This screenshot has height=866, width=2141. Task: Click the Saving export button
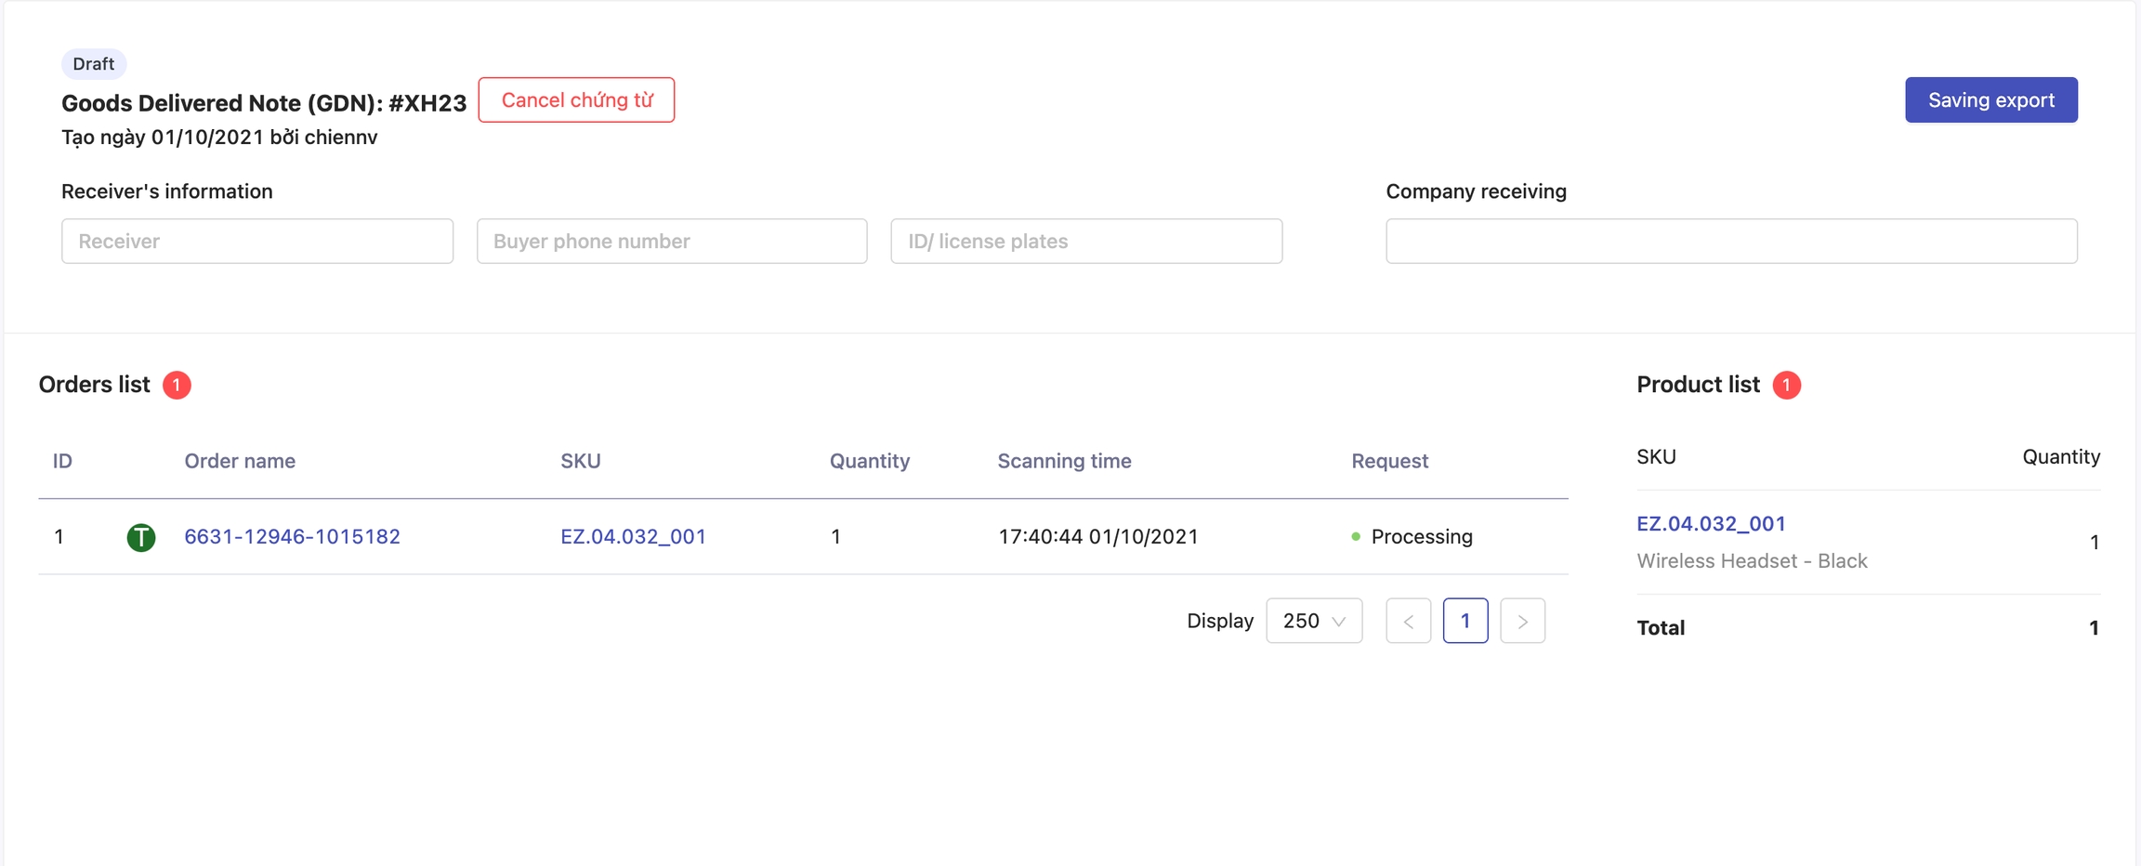[x=1990, y=100]
